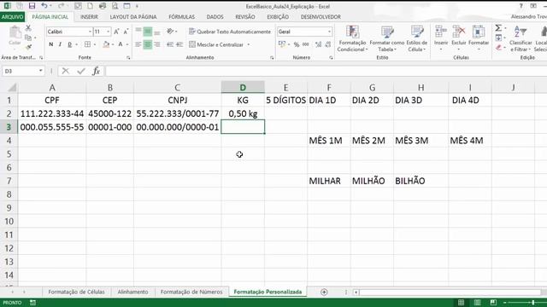The height and width of the screenshot is (307, 547).
Task: Increase decimal places
Action: (318, 44)
